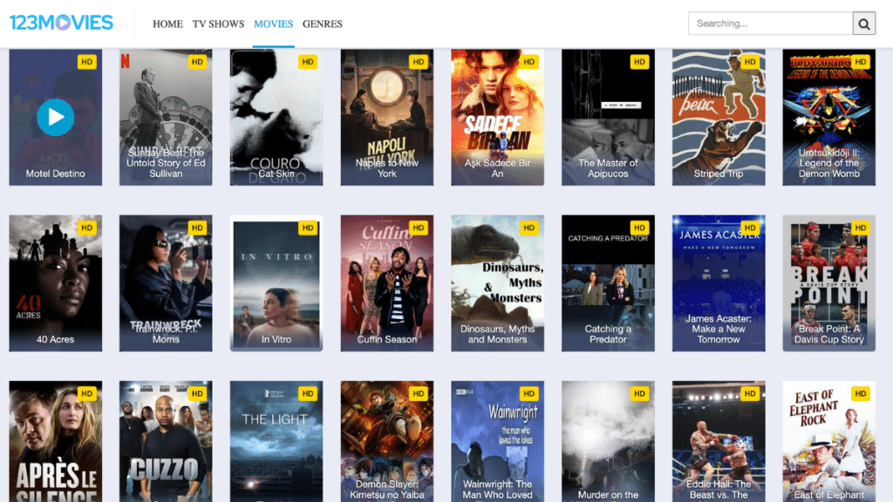Open the HOME menu item
The height and width of the screenshot is (502, 893).
pos(167,24)
